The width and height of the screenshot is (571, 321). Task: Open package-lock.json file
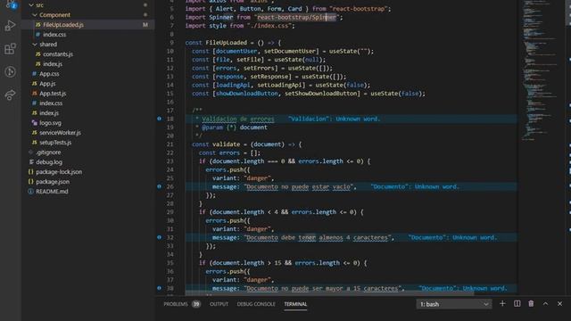pyautogui.click(x=59, y=172)
